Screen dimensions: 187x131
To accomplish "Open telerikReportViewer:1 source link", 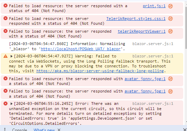I will tap(141, 31).
